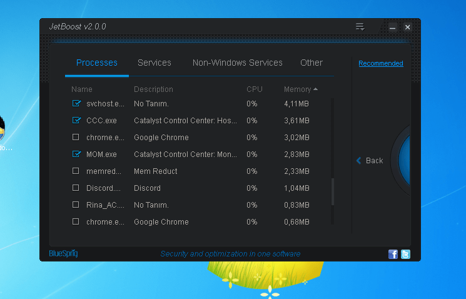The width and height of the screenshot is (466, 299).
Task: Check the chrome.e... 0,68MB process checkbox
Action: coord(76,221)
